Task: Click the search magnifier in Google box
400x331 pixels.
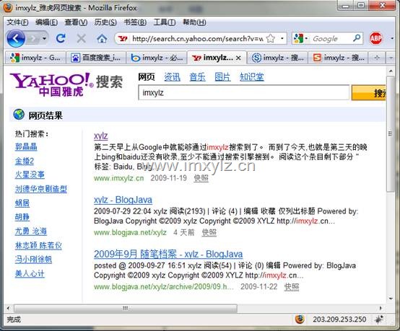Action: coord(357,38)
